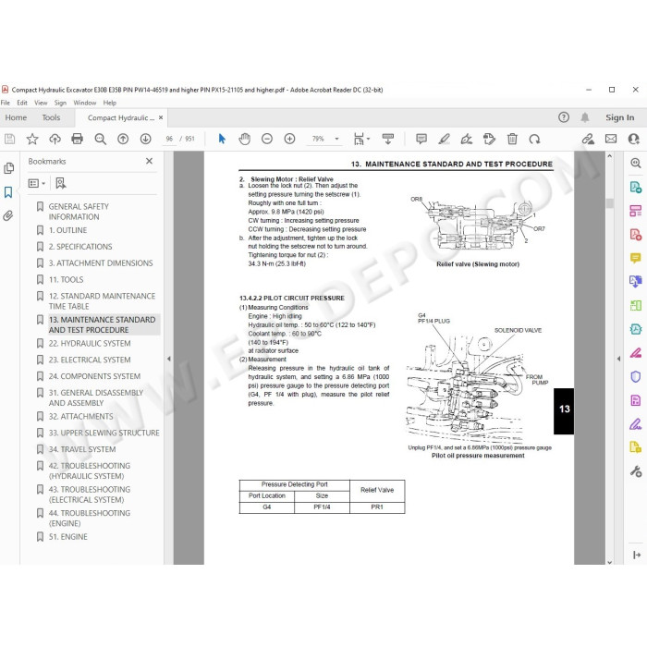Open the fit page options icon
The width and height of the screenshot is (647, 647).
pyautogui.click(x=361, y=139)
